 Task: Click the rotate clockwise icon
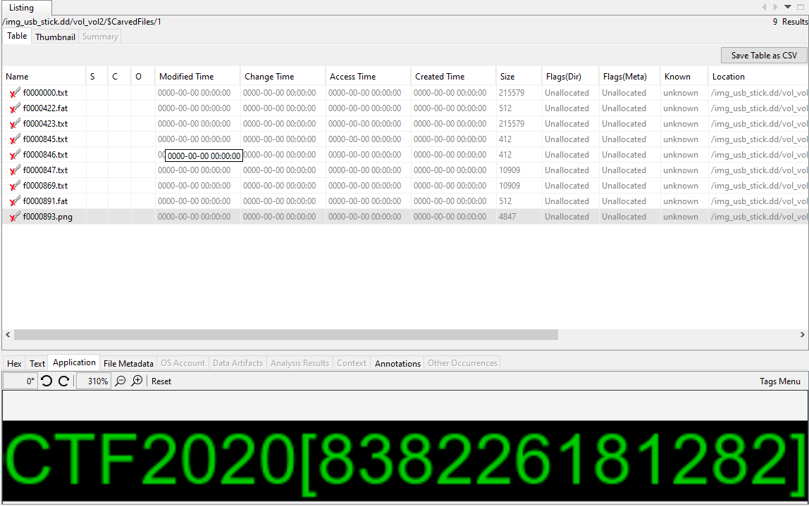click(x=63, y=381)
